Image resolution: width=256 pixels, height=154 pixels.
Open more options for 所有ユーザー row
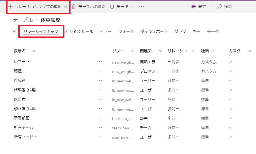pos(101,137)
